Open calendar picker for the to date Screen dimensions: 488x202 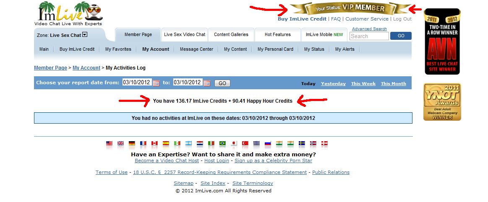click(207, 83)
